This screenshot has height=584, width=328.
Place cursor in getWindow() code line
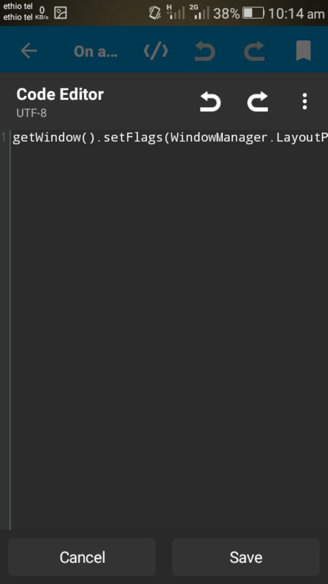[x=170, y=138]
